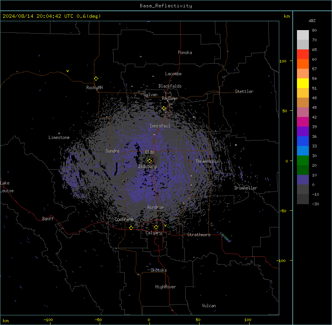
Task: Select the 45 dBZ pink color swatch
Action: (x=303, y=112)
